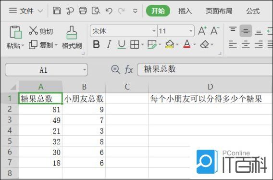Apply the yellow fill color
This screenshot has width=273, height=180.
coord(170,44)
